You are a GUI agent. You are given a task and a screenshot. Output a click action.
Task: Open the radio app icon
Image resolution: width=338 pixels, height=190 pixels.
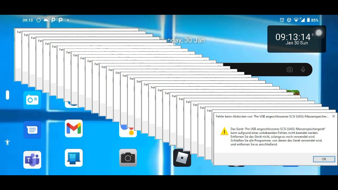pos(32,100)
